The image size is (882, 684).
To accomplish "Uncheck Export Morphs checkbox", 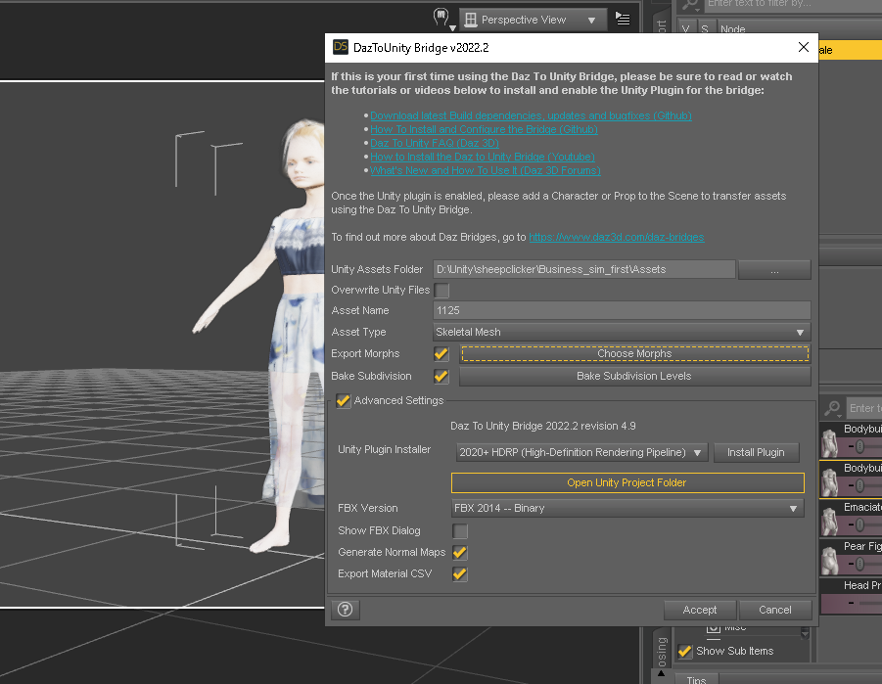I will (441, 354).
